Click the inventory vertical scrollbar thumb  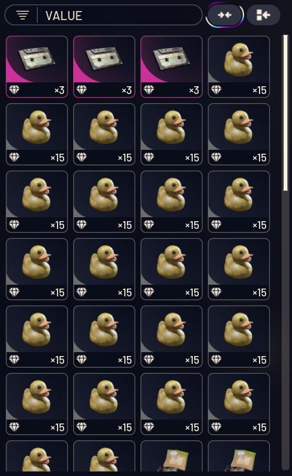pos(285,113)
